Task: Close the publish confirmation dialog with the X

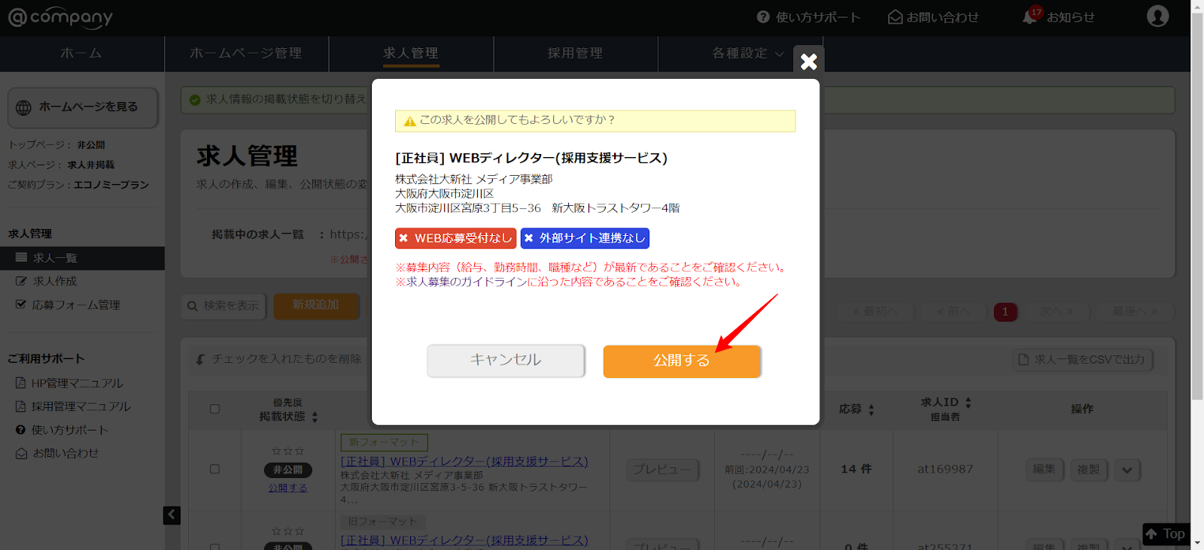Action: pos(808,61)
